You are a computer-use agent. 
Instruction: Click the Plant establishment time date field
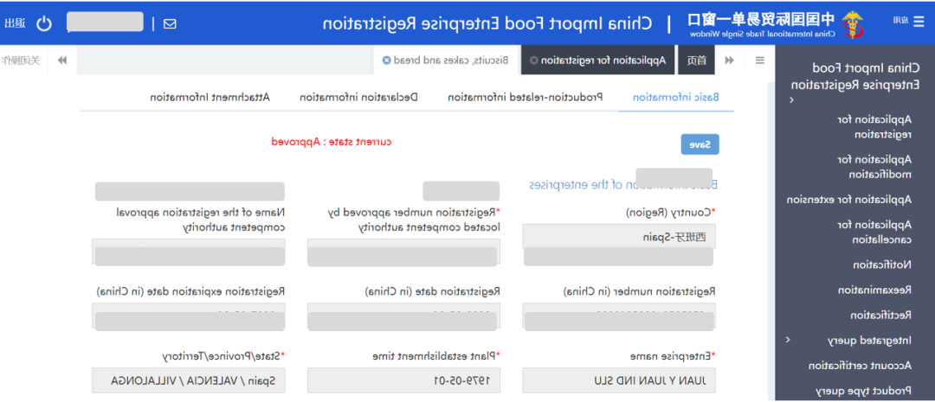point(403,380)
